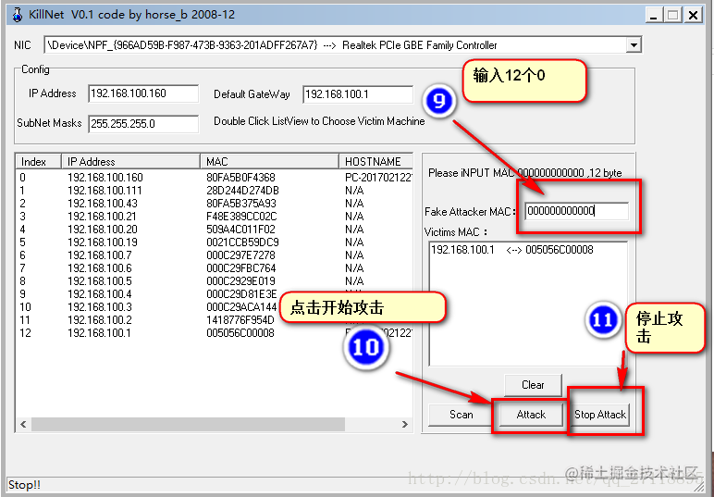The width and height of the screenshot is (714, 497).
Task: Click hostname cell PC-201702122
Action: pyautogui.click(x=378, y=177)
